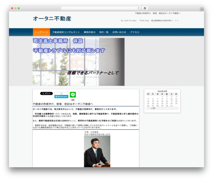Click the 日 weekday header in the calendar
Screen dimensions: 213x180
pos(176,94)
